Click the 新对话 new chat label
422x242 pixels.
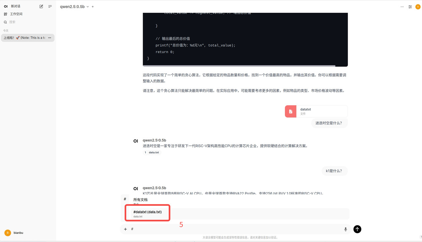tap(15, 6)
